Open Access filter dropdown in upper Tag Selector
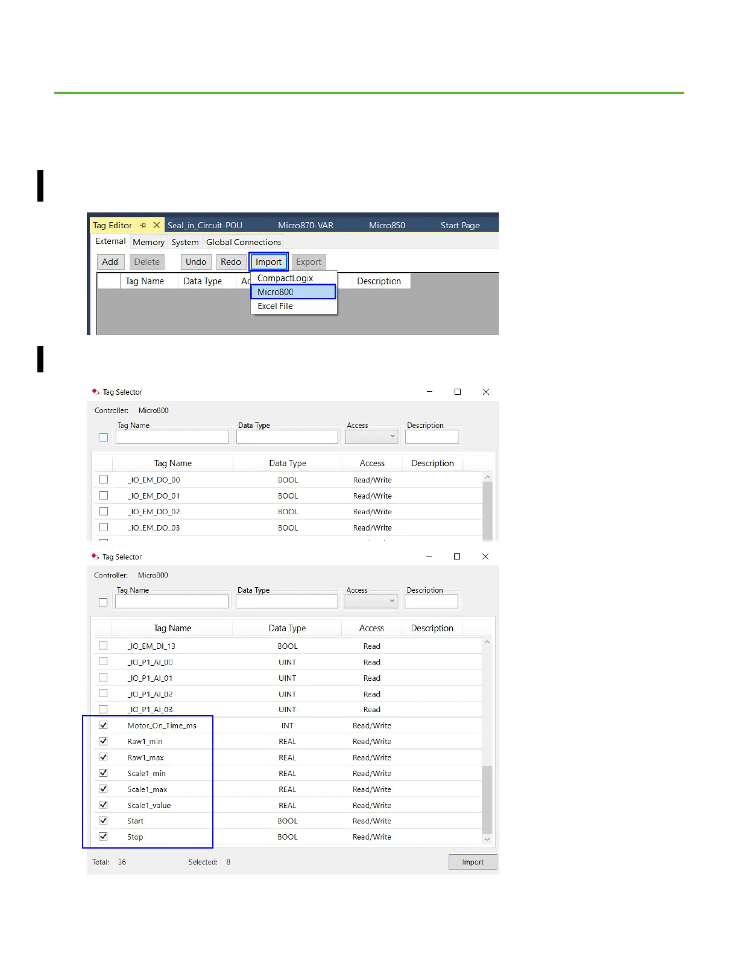The image size is (738, 956). pyautogui.click(x=372, y=436)
